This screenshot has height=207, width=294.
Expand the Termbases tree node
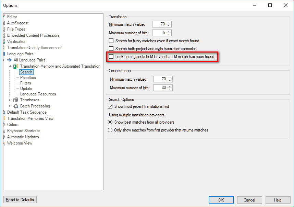(x=10, y=100)
